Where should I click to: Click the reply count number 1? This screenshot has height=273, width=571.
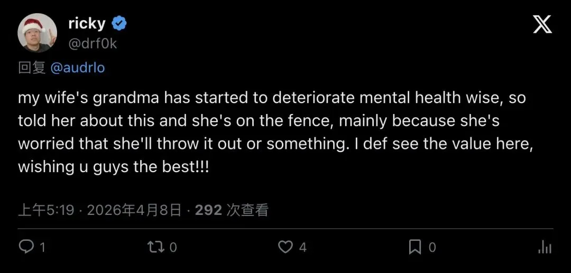tap(43, 247)
